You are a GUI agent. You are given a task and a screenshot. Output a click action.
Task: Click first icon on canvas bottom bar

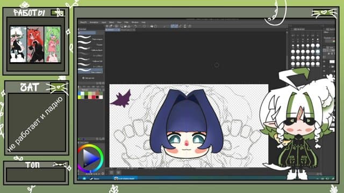point(111,173)
